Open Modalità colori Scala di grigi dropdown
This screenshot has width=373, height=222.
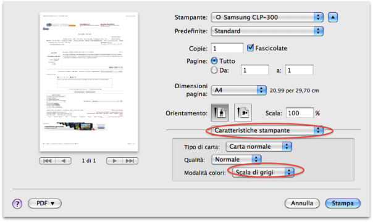point(263,172)
